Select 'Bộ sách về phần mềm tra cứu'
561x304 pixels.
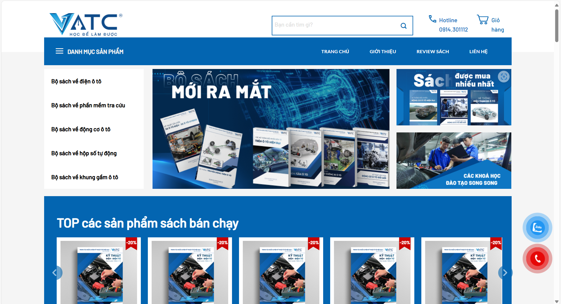[88, 105]
